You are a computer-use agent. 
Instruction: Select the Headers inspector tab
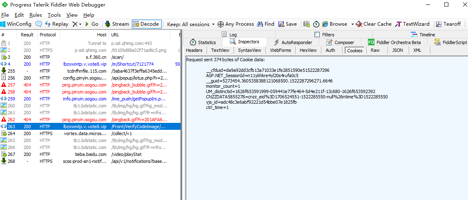coord(194,50)
